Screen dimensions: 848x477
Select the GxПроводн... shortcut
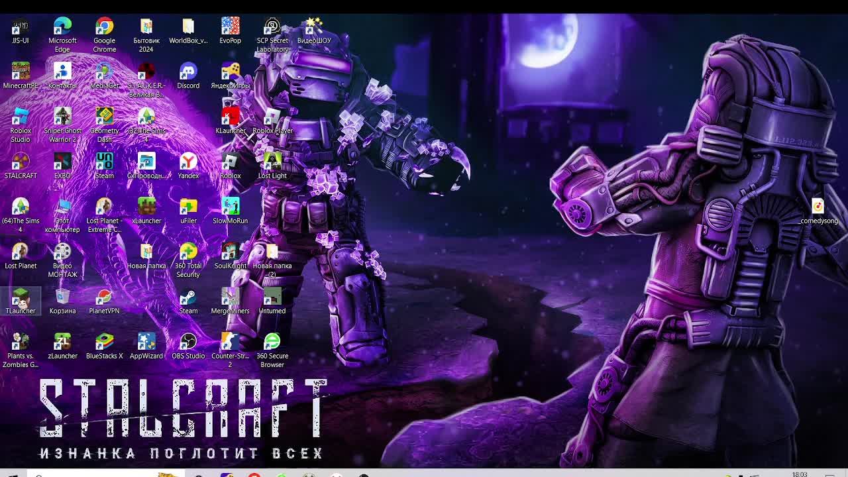point(146,166)
